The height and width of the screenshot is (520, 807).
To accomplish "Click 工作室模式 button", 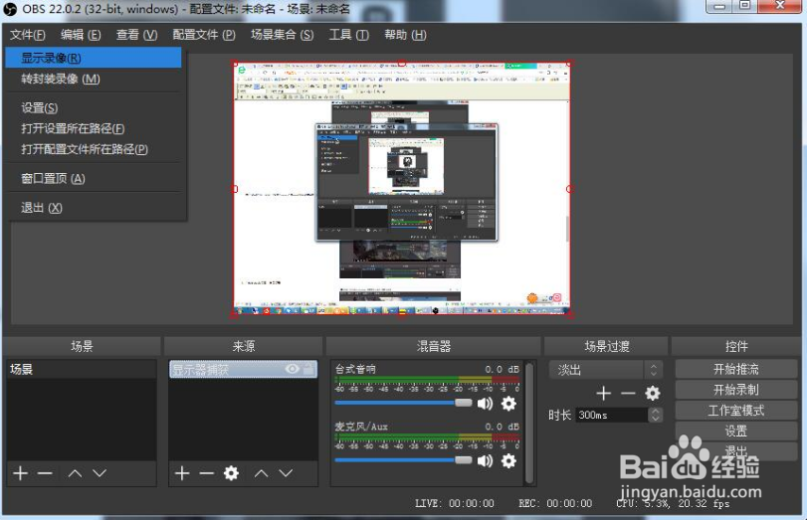I will (736, 410).
